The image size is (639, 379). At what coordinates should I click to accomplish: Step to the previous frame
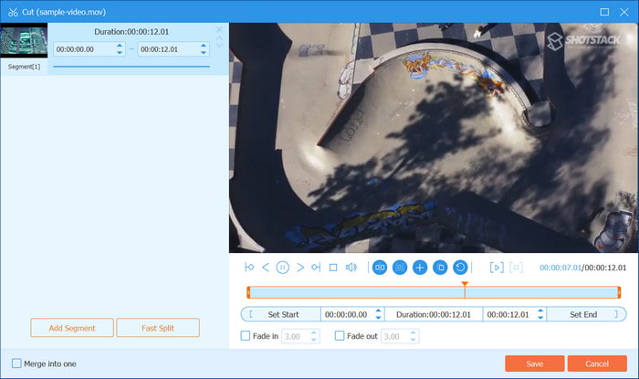point(266,268)
